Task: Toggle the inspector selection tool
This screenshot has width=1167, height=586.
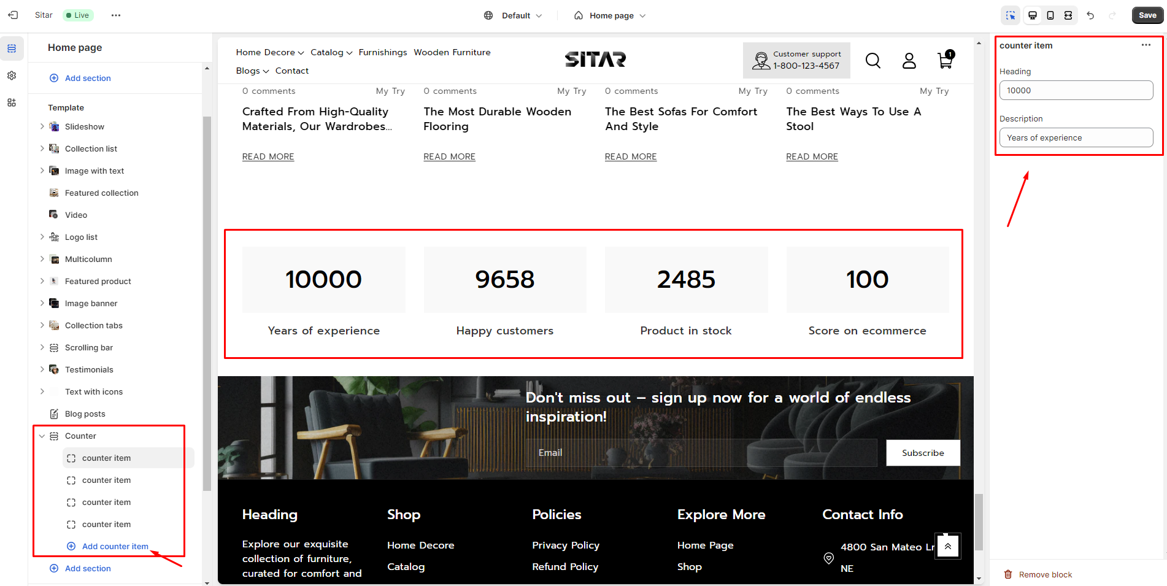Action: point(1010,15)
